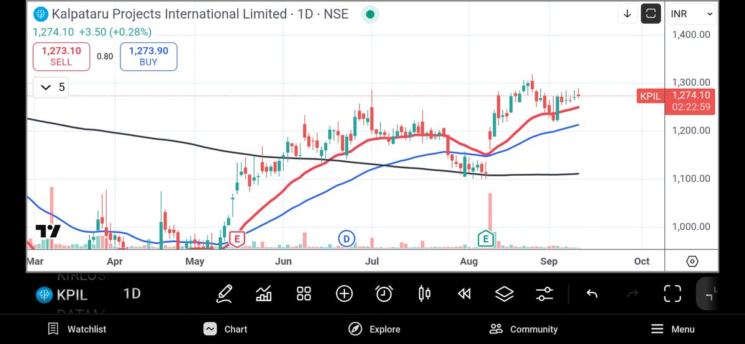Tap the 1,200.00 price axis label

[692, 130]
